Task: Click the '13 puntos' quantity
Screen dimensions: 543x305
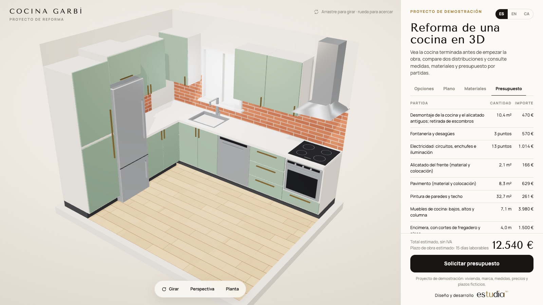Action: (x=502, y=146)
